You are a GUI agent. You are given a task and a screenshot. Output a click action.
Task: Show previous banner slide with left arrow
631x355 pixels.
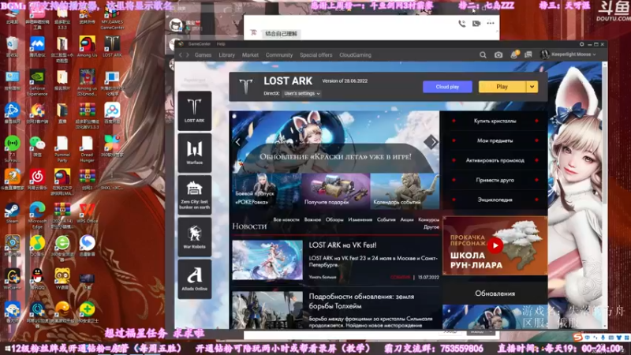238,142
